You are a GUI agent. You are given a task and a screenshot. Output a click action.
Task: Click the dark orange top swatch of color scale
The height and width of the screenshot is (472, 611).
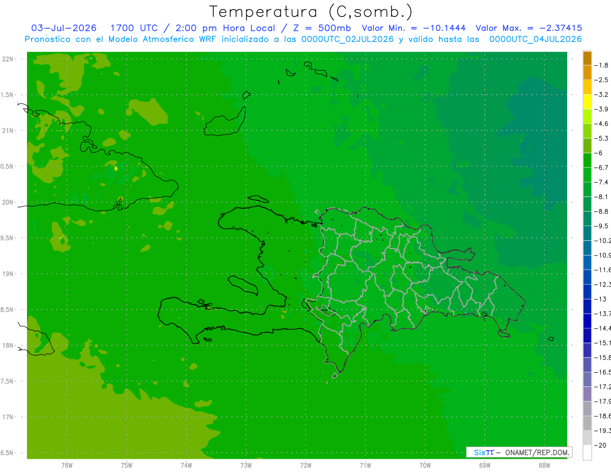click(587, 59)
